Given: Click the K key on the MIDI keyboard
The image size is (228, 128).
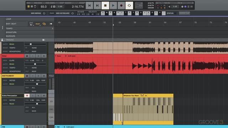Looking at the screenshot, I should coord(148,13).
